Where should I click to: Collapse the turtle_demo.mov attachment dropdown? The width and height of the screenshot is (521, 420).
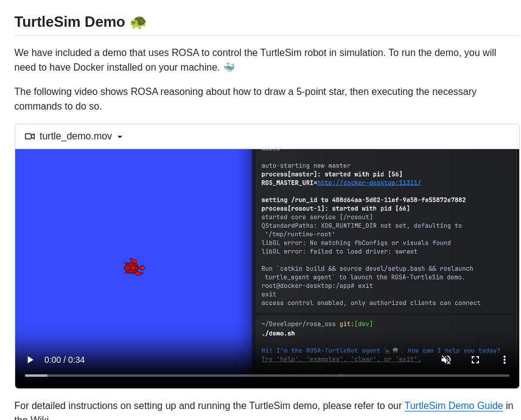(119, 136)
